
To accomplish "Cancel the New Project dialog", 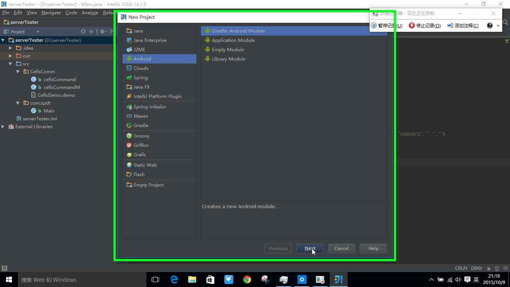I will point(342,249).
